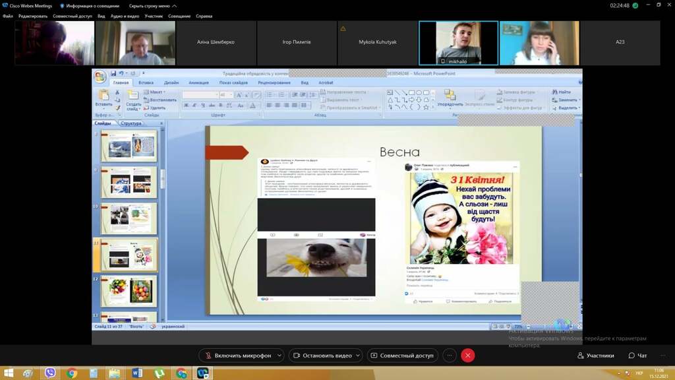Image resolution: width=675 pixels, height=380 pixels.
Task: Open the Participants panel (Участники)
Action: click(595, 356)
